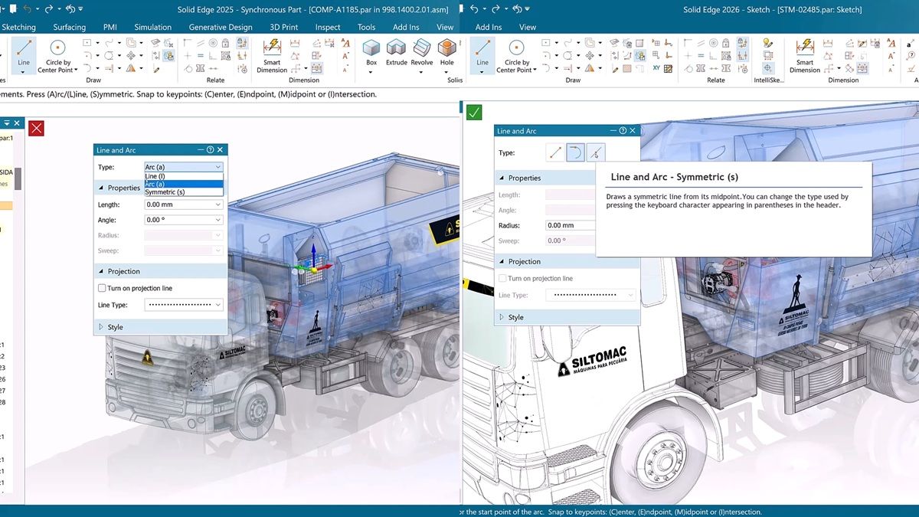Click the green checkmark accept box
Image resolution: width=919 pixels, height=517 pixels.
tap(474, 113)
